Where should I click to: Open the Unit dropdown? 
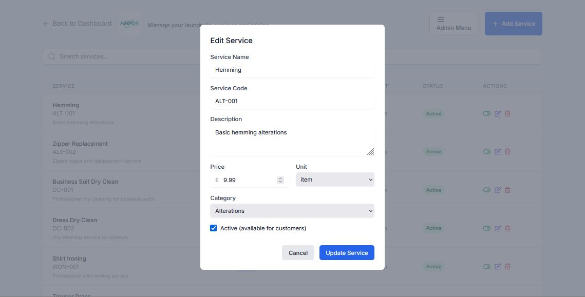click(x=335, y=180)
